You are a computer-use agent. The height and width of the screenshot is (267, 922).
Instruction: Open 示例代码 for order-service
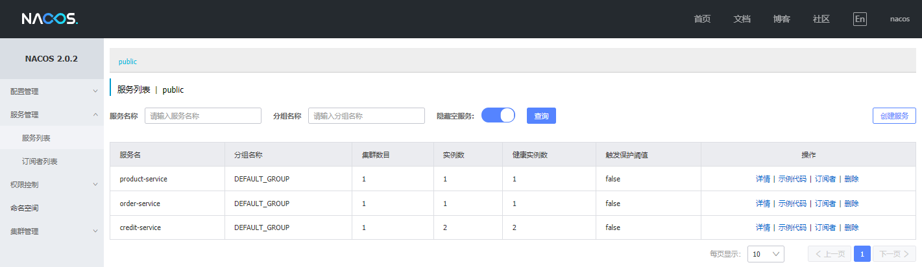[x=792, y=203]
